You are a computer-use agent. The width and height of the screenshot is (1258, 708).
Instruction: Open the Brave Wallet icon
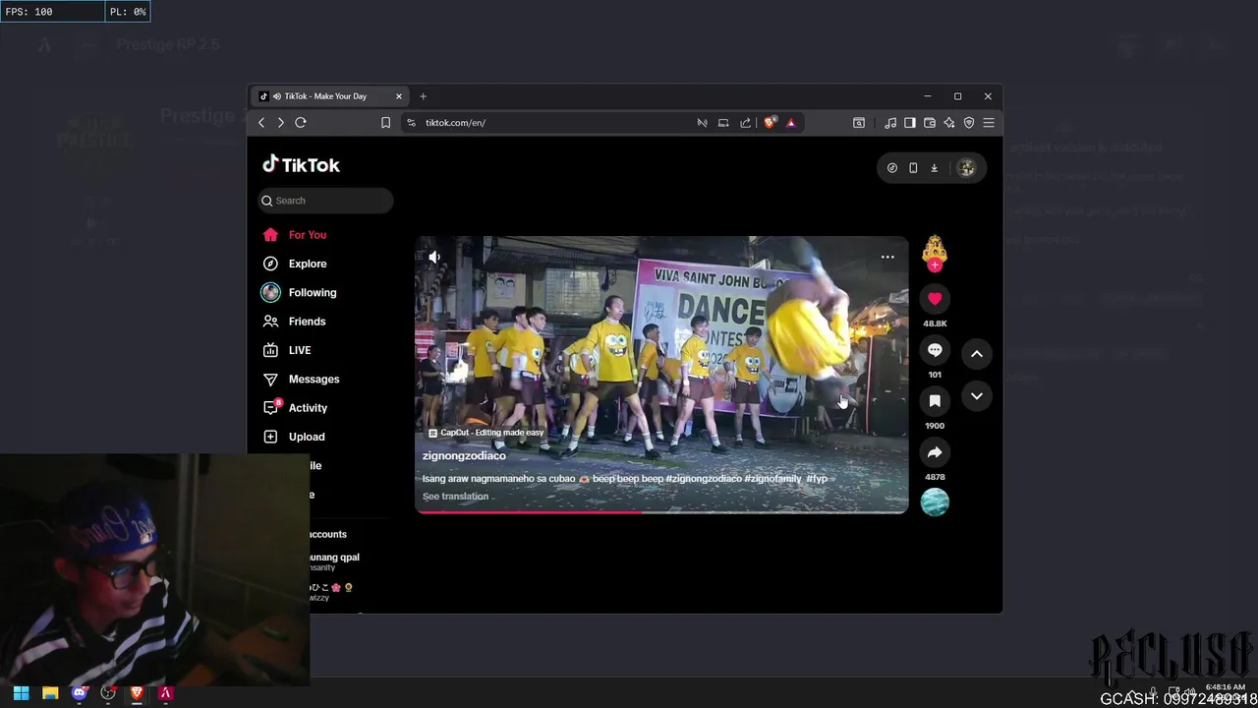coord(930,123)
